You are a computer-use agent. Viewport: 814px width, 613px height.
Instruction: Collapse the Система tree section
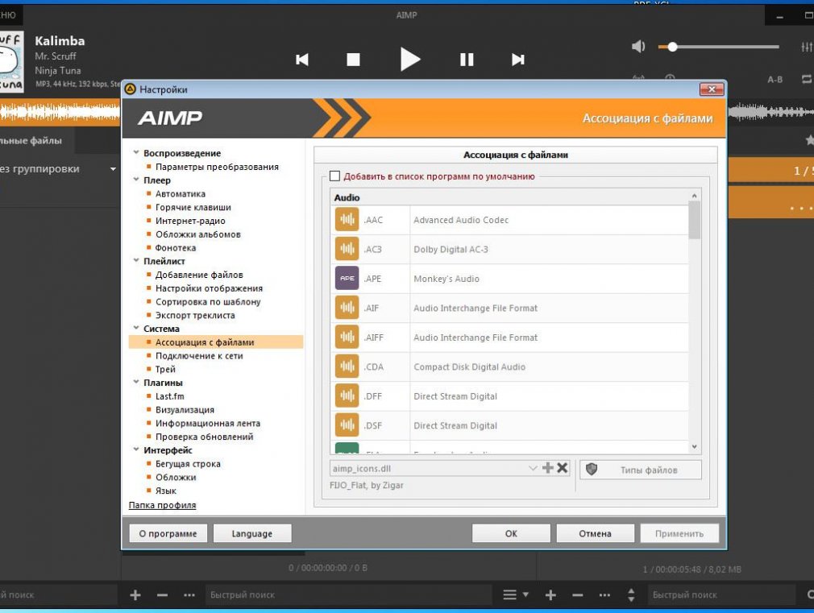pos(136,328)
